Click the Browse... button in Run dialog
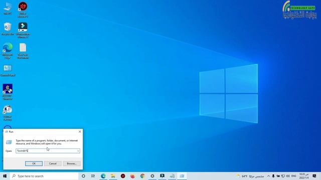The height and width of the screenshot is (180, 321). (x=72, y=163)
